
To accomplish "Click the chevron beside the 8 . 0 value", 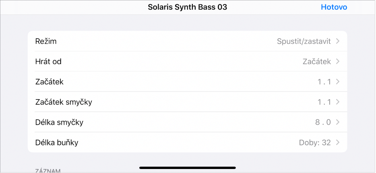I will [338, 122].
